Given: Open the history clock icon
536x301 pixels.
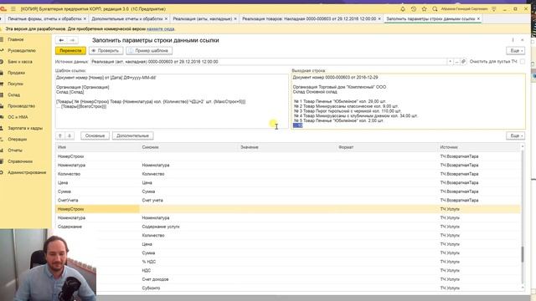Looking at the screenshot, I should (x=414, y=9).
